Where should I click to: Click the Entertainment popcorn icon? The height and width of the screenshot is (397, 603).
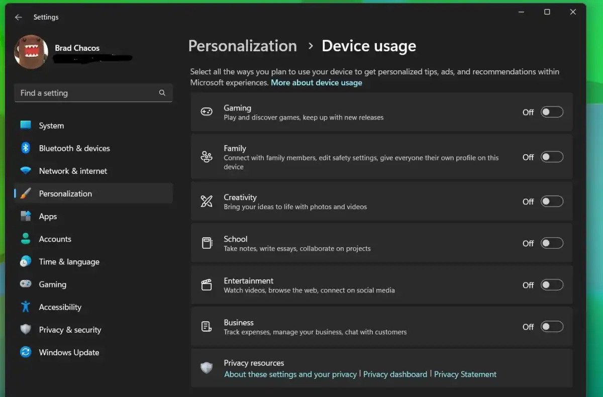click(x=207, y=284)
